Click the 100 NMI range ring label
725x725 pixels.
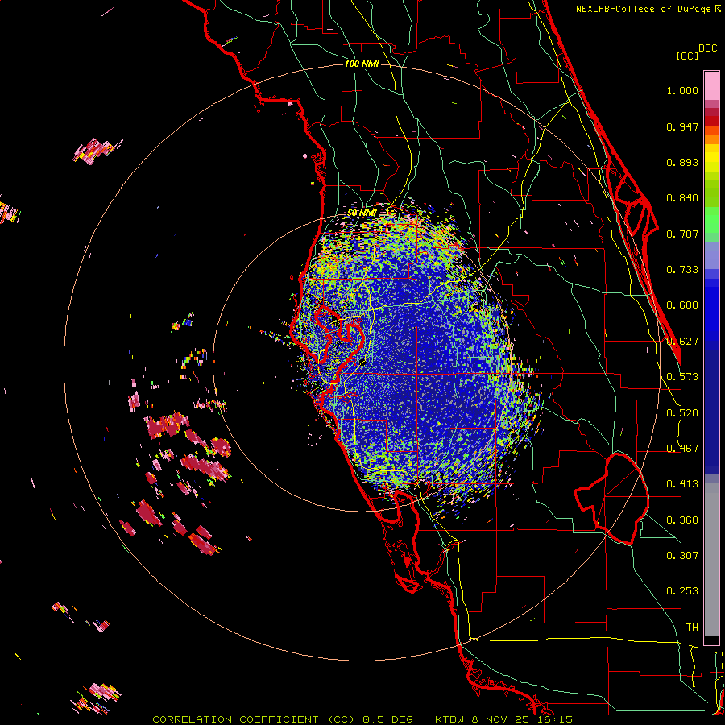(362, 64)
